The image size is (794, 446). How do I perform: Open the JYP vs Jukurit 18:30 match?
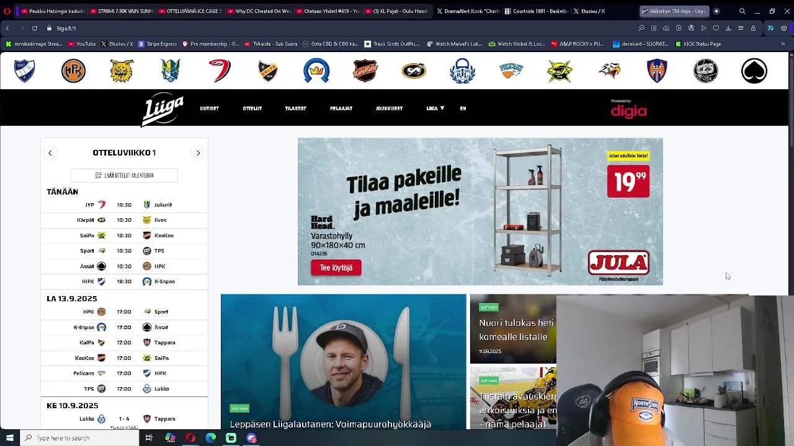click(124, 204)
